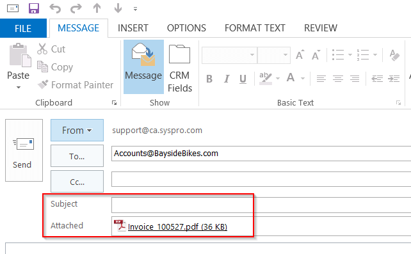Click the message body area
Viewport: 411px width, 254px height.
tap(208, 248)
